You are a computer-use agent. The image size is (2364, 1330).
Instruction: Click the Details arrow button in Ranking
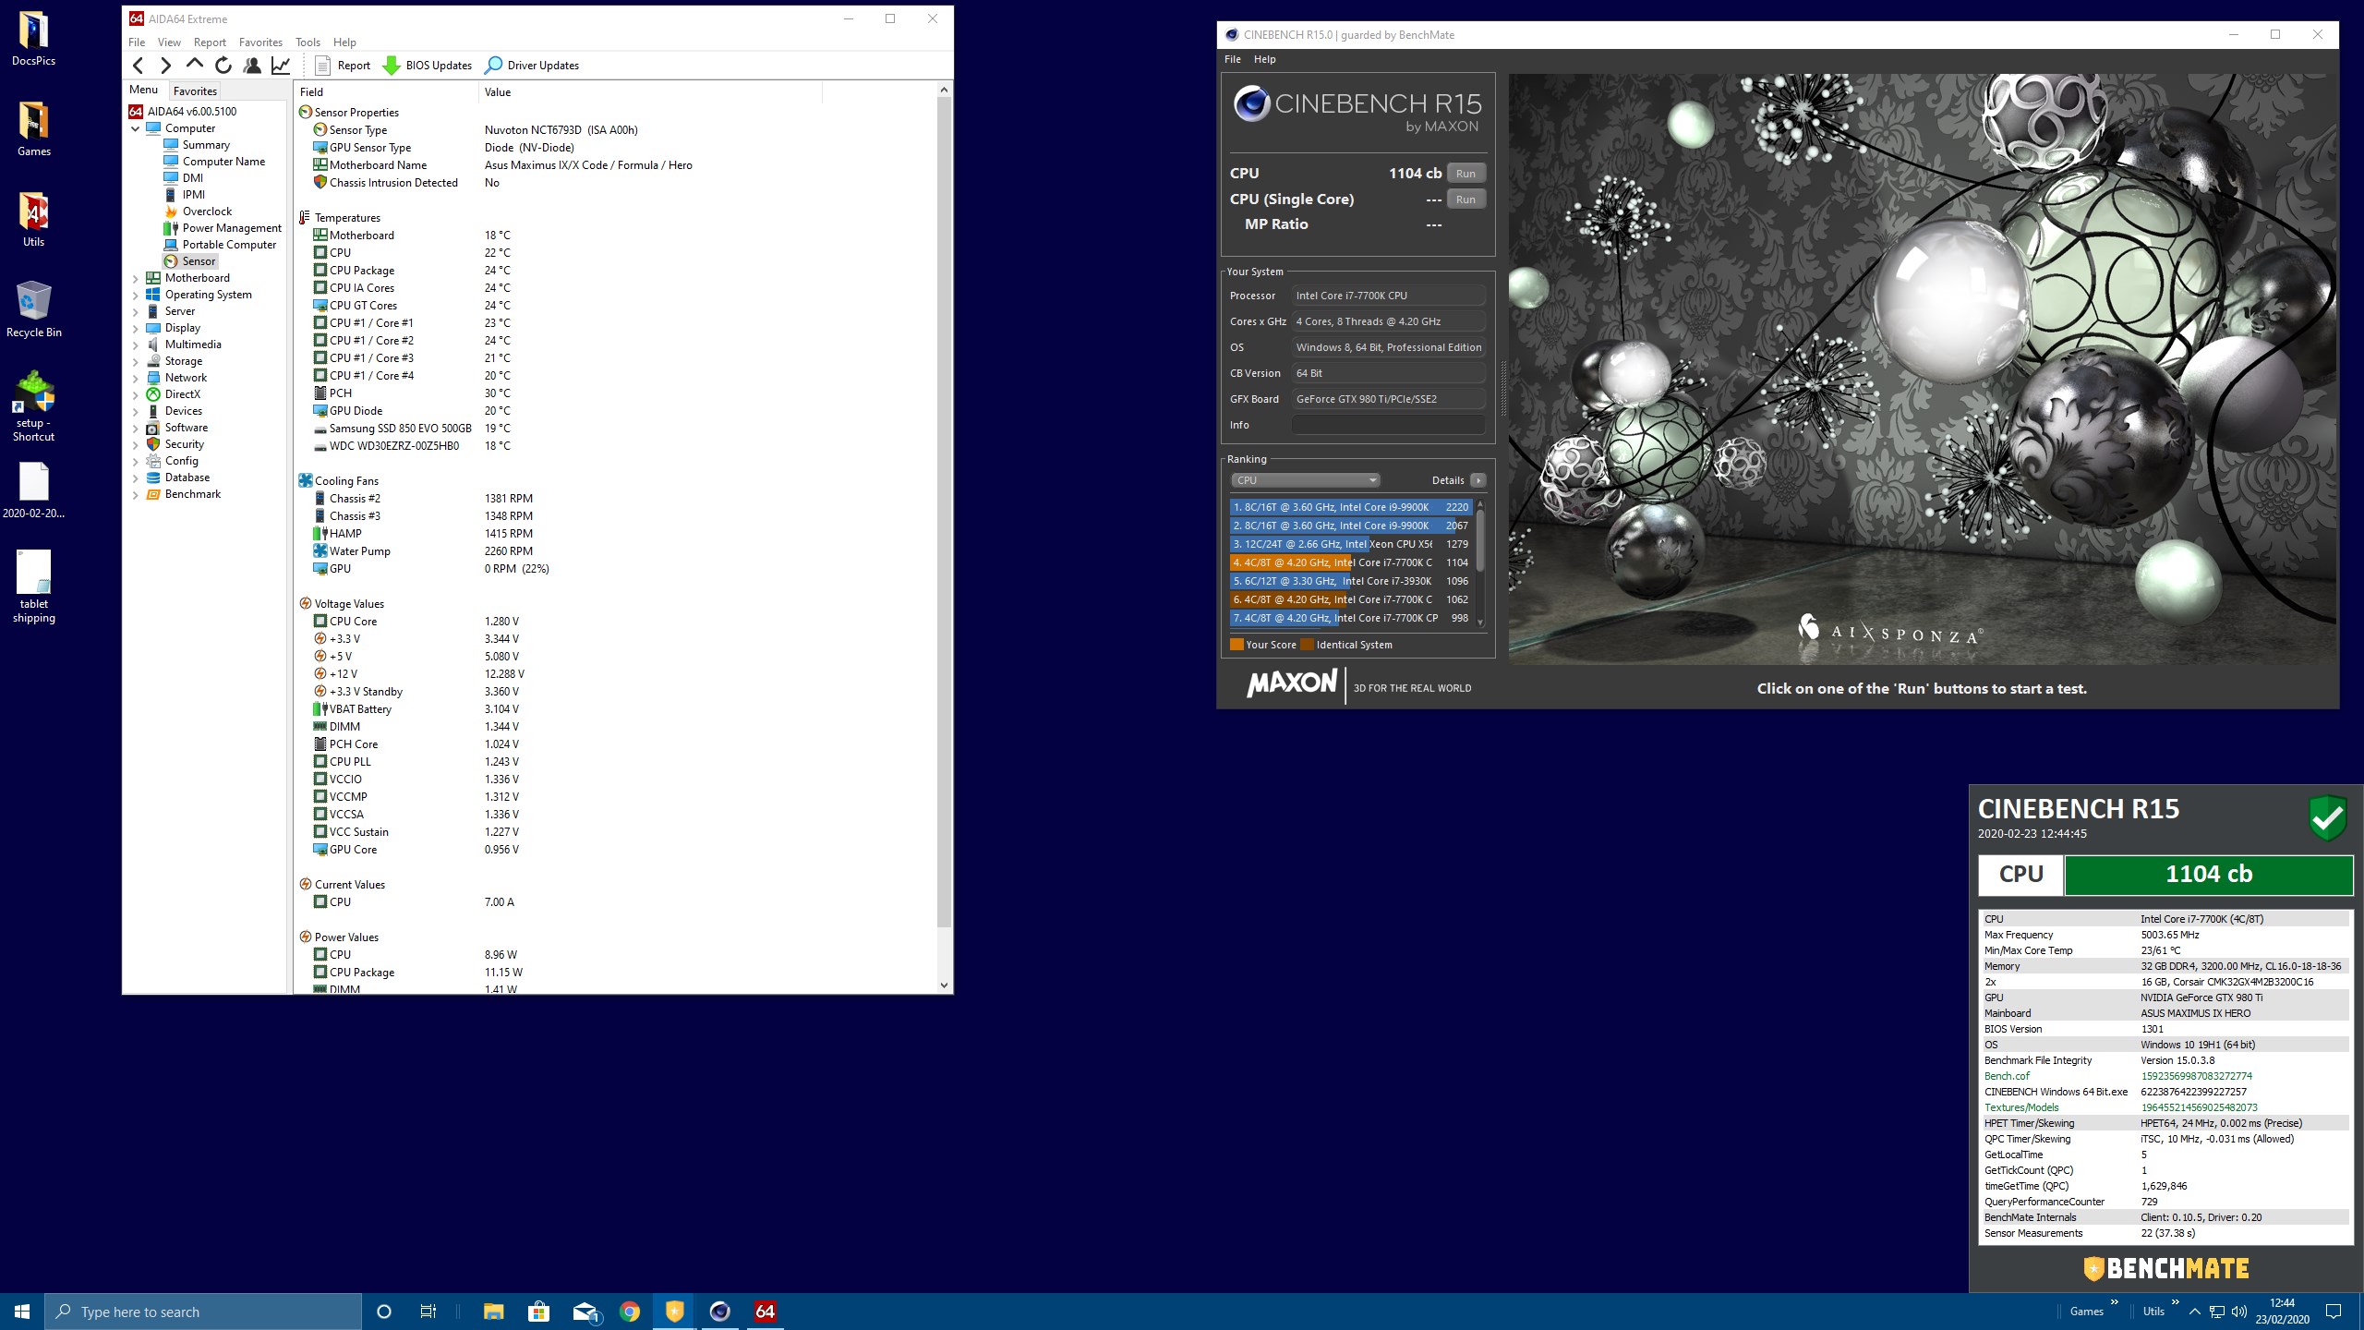1477,480
